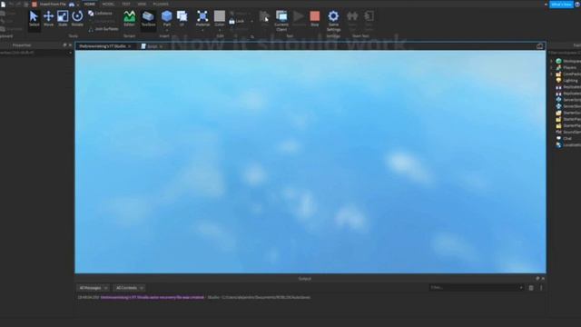Switch to the place's Studio viewport tab
This screenshot has height=327, width=581.
(103, 46)
